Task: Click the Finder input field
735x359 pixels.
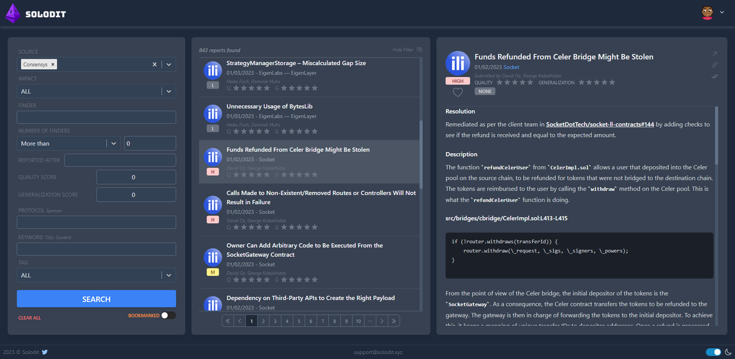Action: (x=96, y=117)
